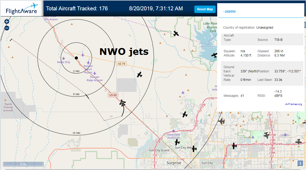Image resolution: width=306 pixels, height=170 pixels.
Task: Click the -14.3 dBFS RSSI value
Action: tap(278, 93)
